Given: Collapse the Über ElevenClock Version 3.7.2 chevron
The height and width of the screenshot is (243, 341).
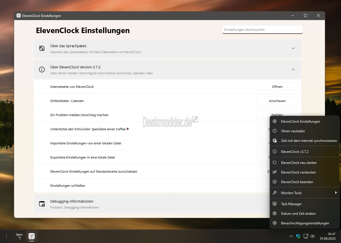Looking at the screenshot, I should 293,70.
